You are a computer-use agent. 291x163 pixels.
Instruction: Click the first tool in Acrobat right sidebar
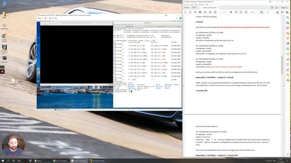[x=287, y=17]
